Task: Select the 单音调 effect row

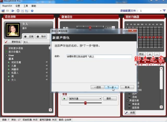Action: click(136, 104)
